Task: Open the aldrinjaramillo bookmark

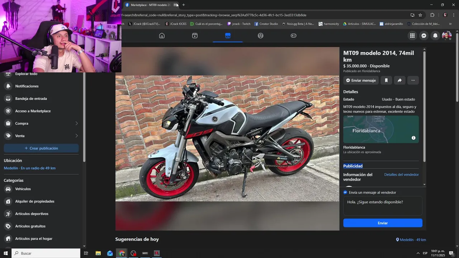Action: click(391, 24)
